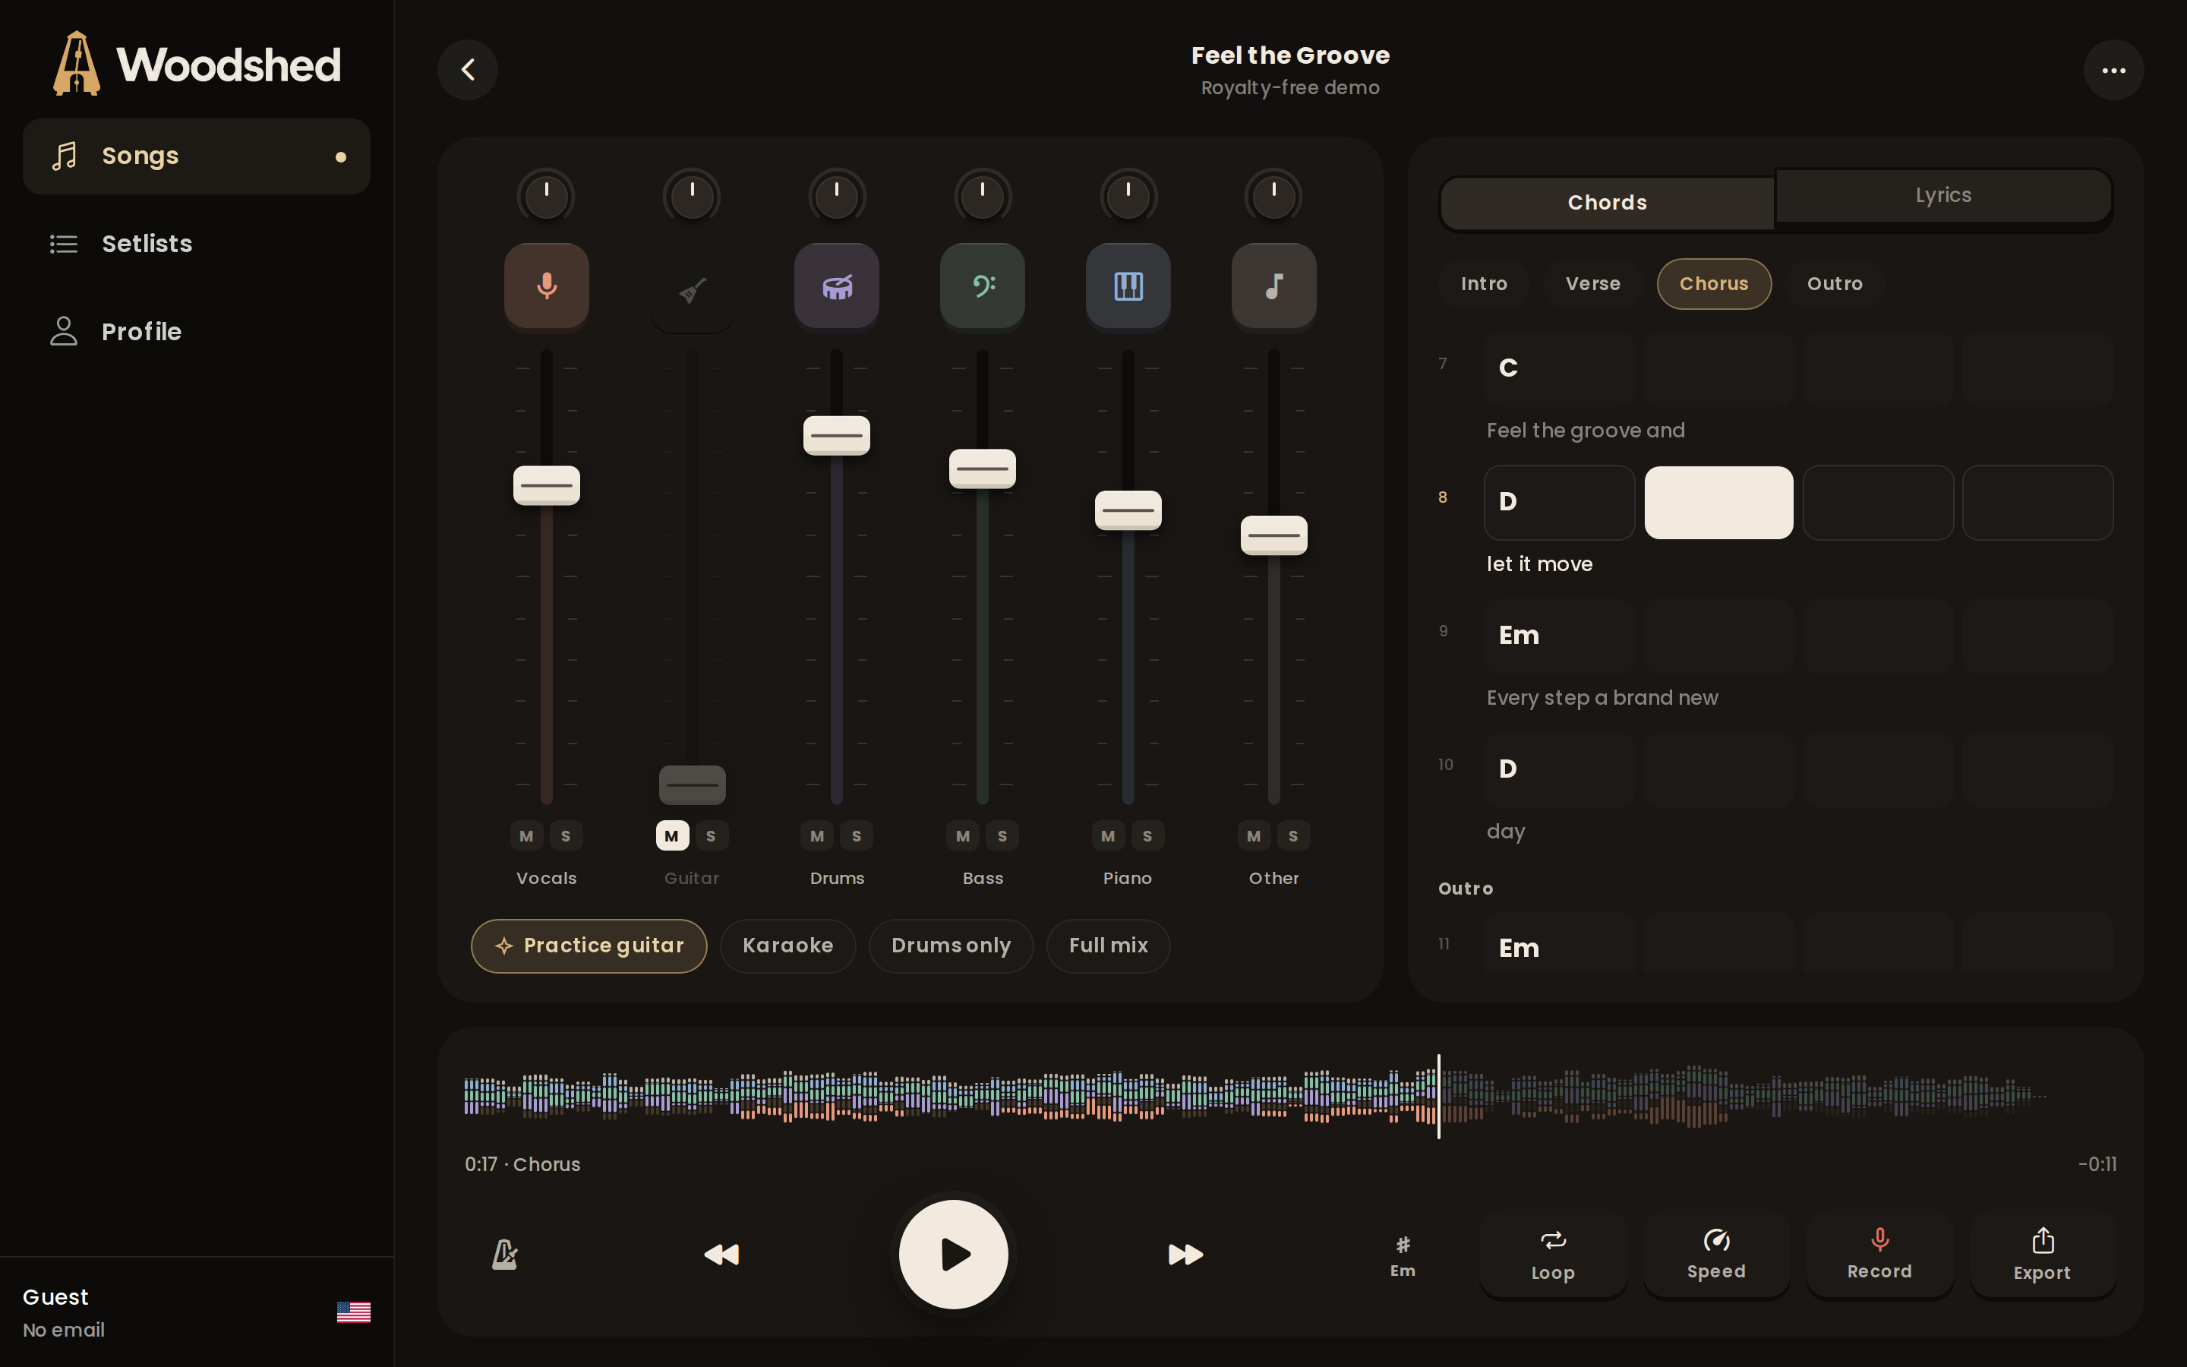Mute the Drums track
This screenshot has height=1367, width=2187.
tap(817, 835)
